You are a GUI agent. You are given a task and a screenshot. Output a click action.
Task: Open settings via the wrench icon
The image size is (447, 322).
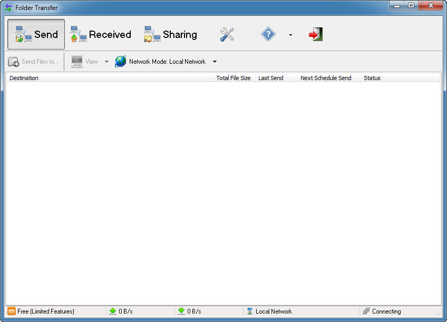[x=227, y=34]
